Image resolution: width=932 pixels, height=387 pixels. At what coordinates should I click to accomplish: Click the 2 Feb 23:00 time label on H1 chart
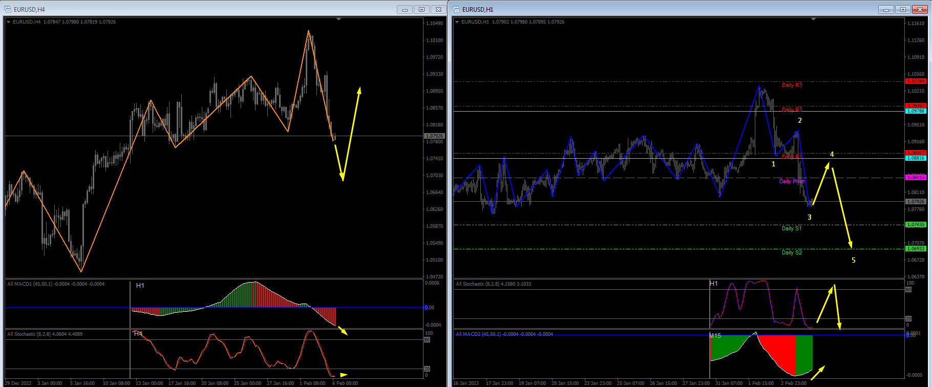pos(794,383)
